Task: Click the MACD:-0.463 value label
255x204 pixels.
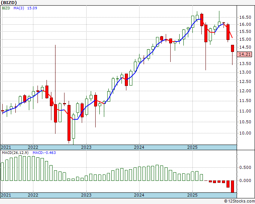Action: [44, 153]
